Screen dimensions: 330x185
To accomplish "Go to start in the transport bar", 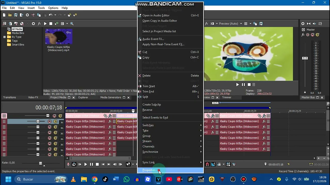I will point(103,164).
